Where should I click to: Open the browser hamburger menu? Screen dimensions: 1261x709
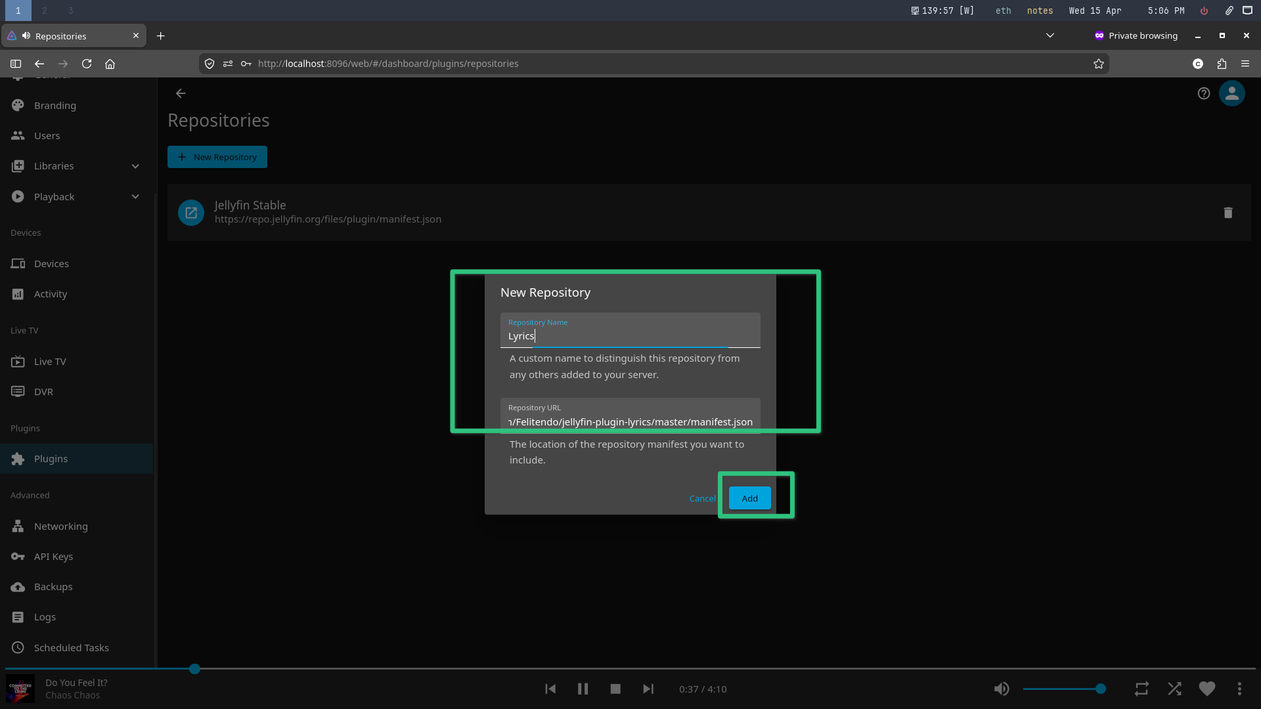tap(1245, 64)
